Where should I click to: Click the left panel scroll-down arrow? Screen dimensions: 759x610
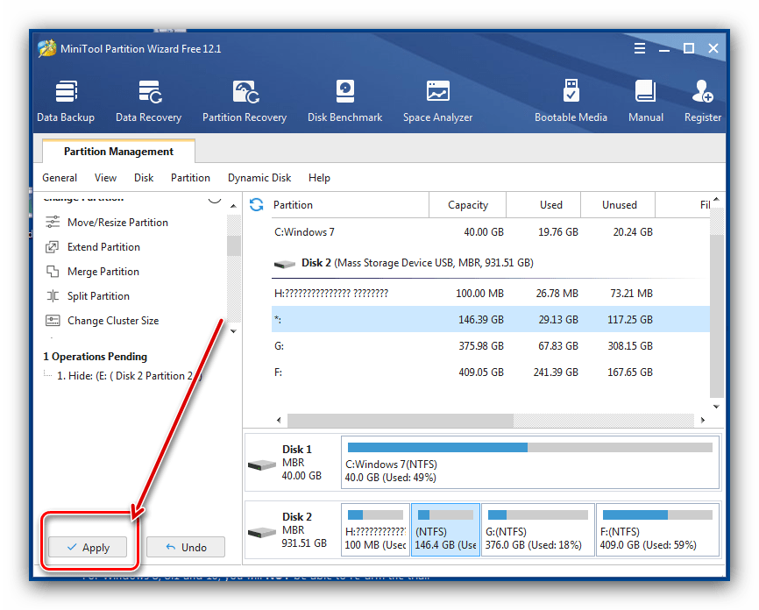tap(233, 331)
